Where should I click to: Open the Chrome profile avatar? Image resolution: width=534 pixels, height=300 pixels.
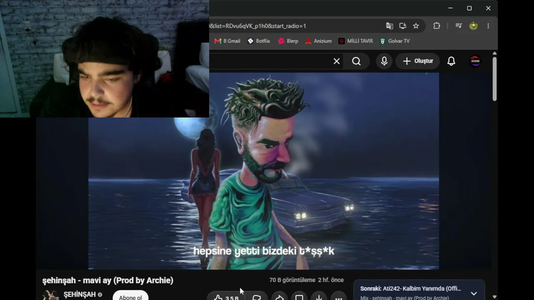pyautogui.click(x=473, y=26)
